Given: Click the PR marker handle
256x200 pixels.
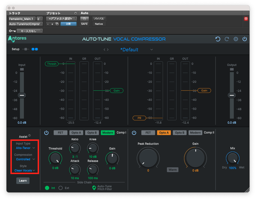Looking at the screenshot, I should [x=139, y=118].
